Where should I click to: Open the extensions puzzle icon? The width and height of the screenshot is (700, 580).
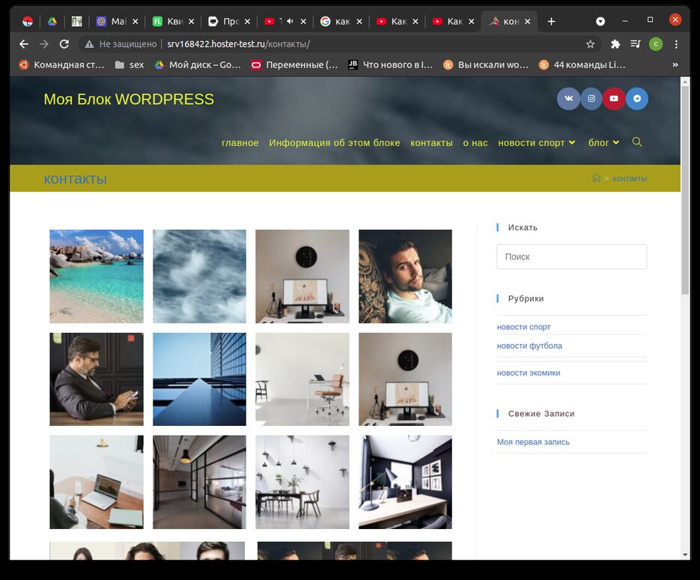click(615, 44)
